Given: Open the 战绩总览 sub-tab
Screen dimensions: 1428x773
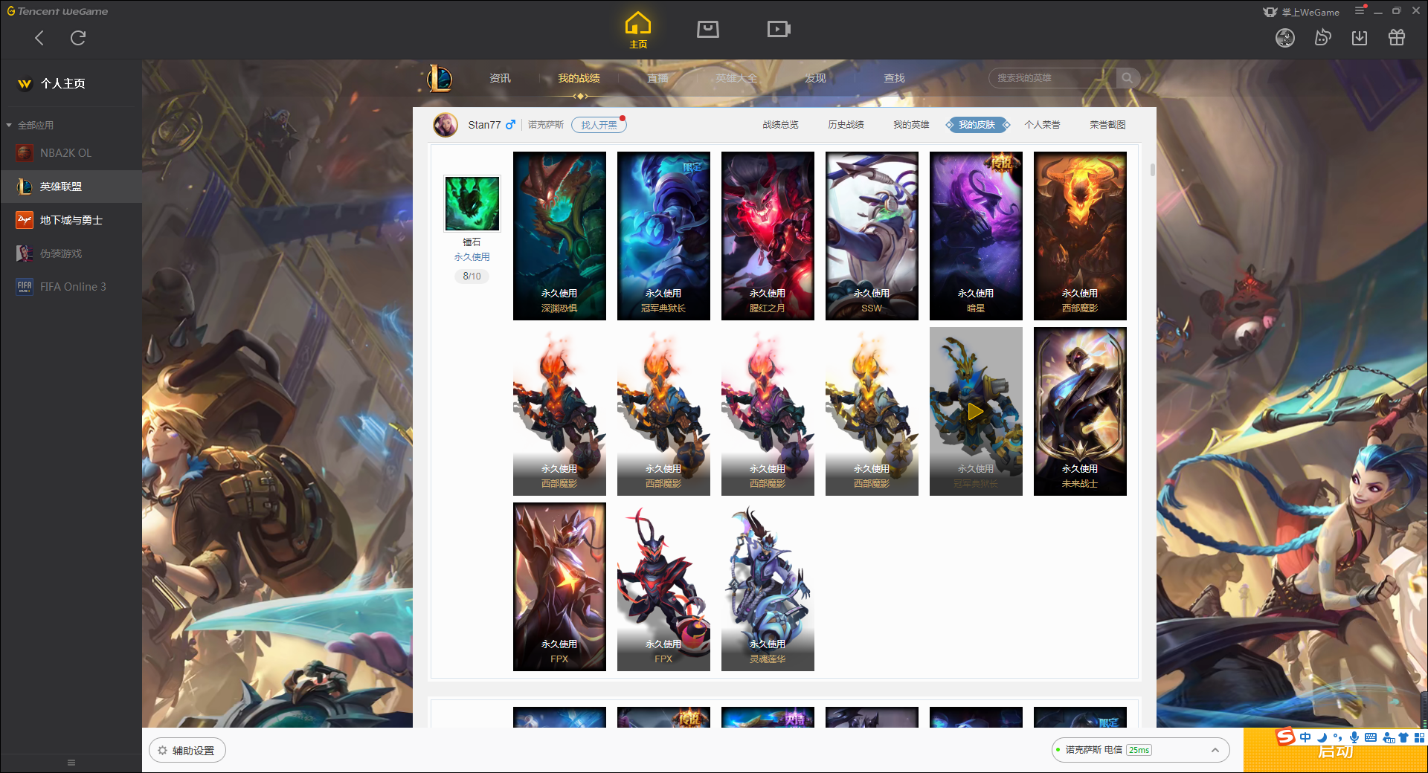Looking at the screenshot, I should [x=780, y=125].
